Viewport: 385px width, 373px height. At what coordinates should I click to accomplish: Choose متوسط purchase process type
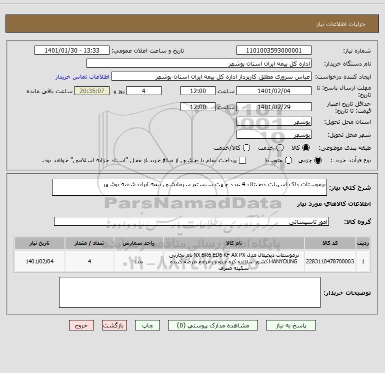click(288, 160)
